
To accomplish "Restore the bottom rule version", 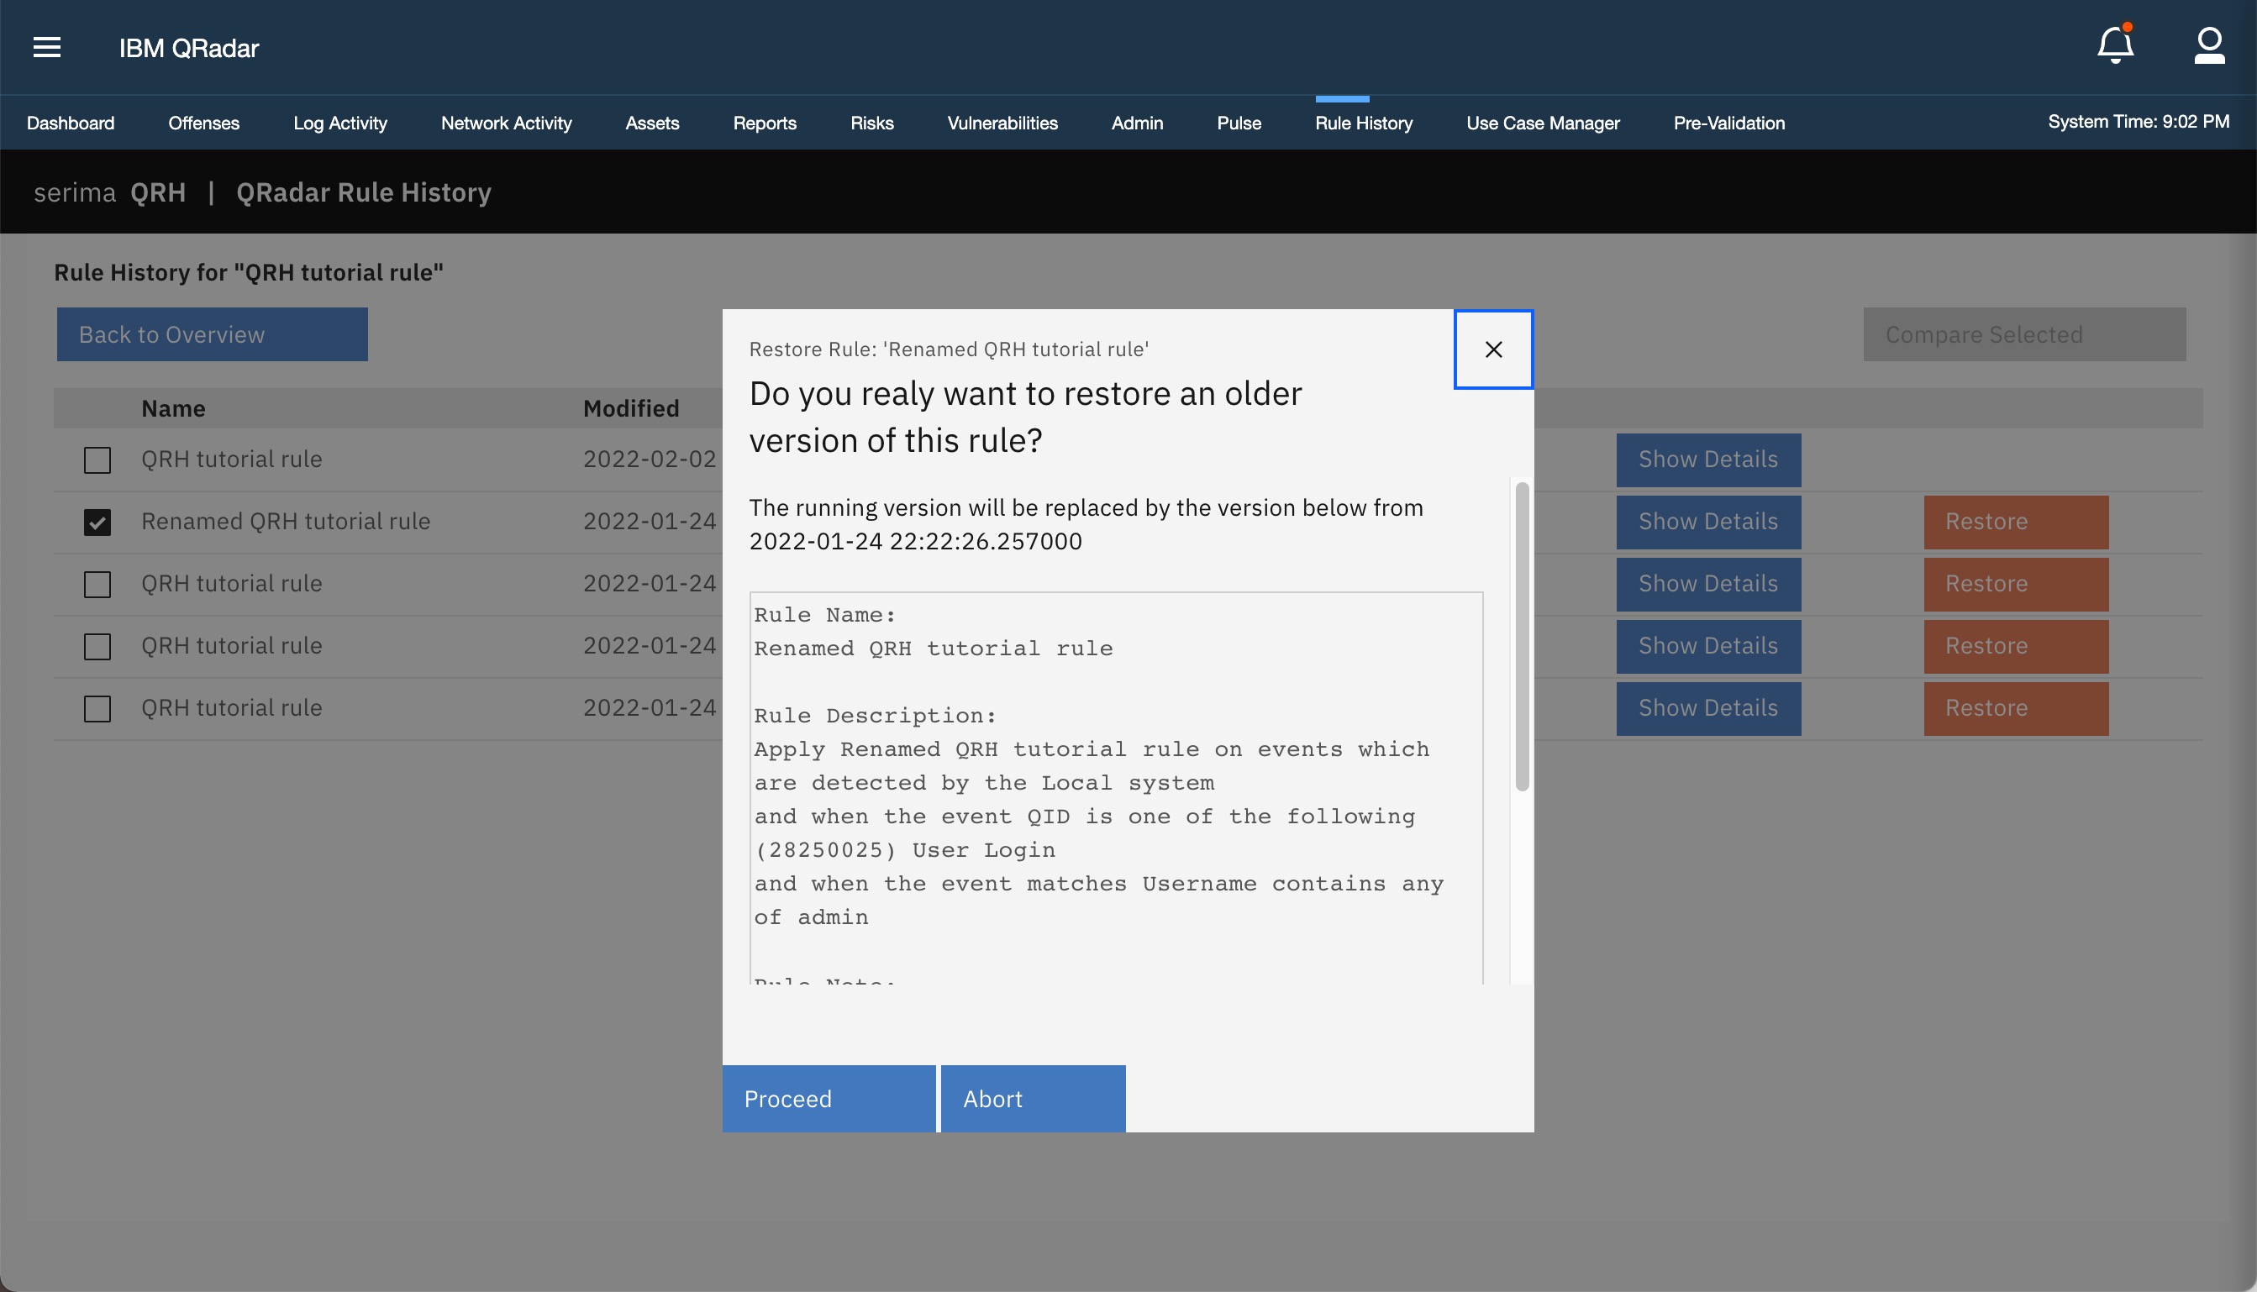I will (2015, 707).
